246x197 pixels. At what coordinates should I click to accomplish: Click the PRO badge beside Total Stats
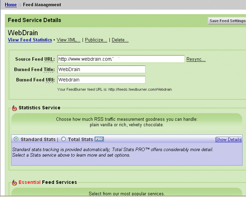tap(99, 139)
